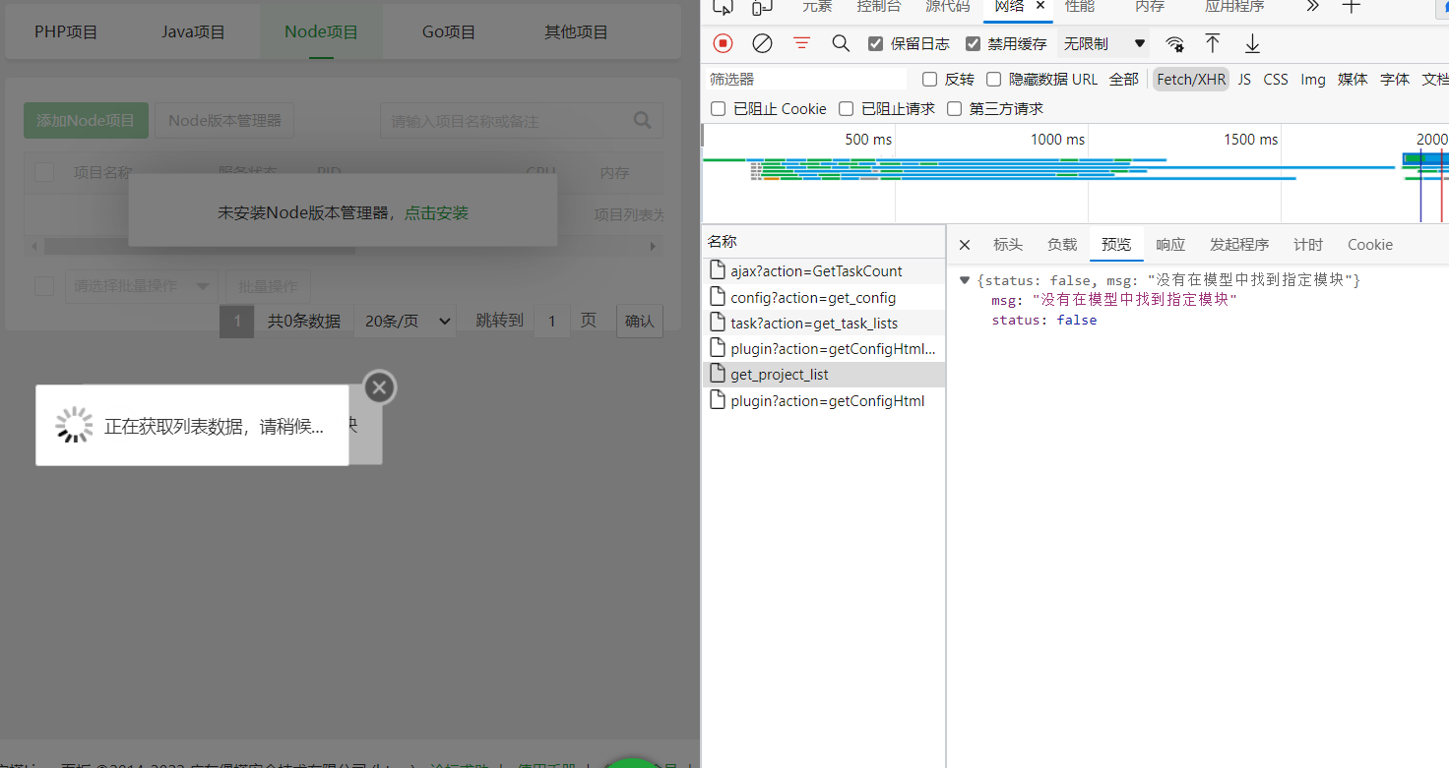Filter requests by 全部
Screen dimensions: 1449x768
[1123, 79]
